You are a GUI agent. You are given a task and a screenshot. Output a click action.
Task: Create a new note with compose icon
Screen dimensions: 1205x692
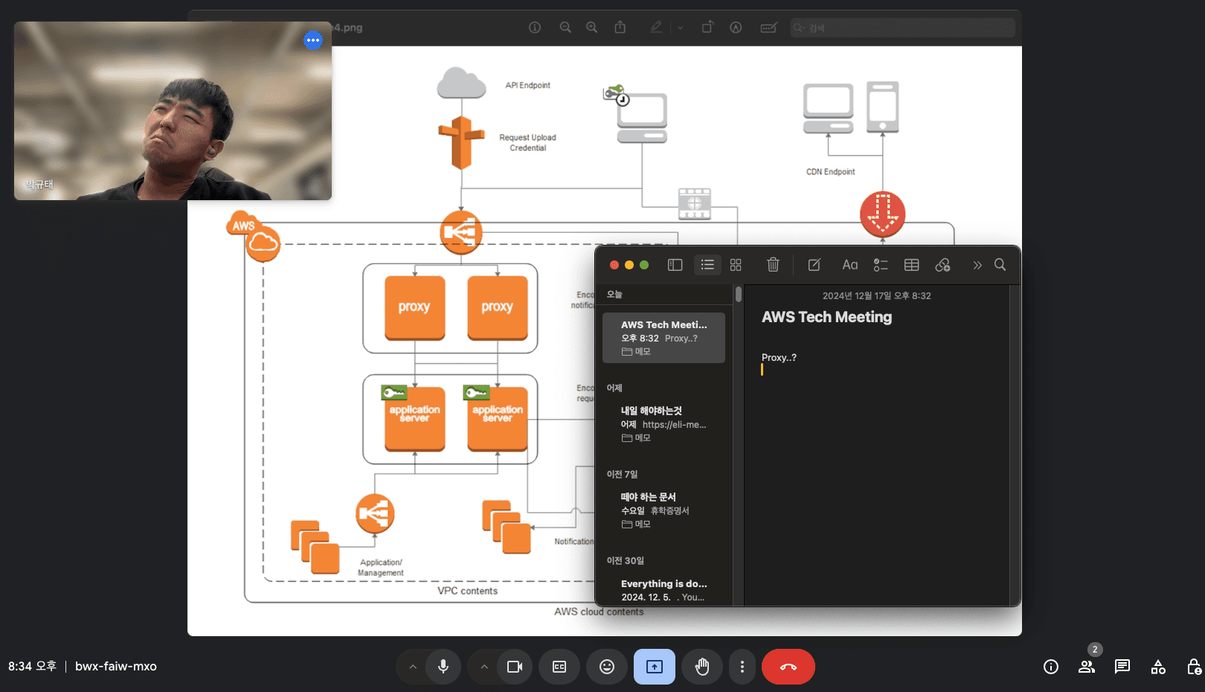click(814, 265)
